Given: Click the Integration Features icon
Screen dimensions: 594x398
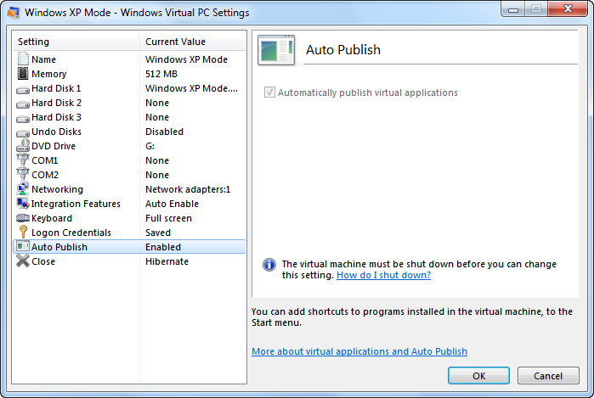Looking at the screenshot, I should point(23,204).
